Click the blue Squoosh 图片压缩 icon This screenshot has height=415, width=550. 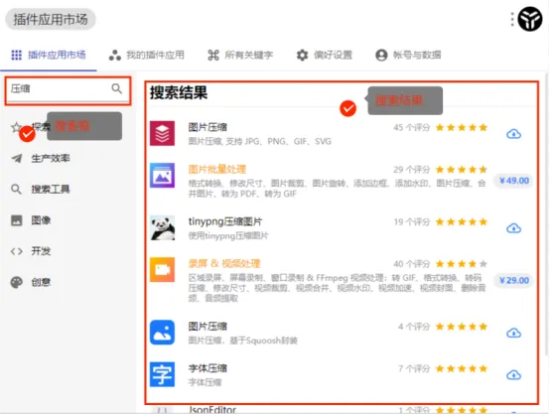[162, 333]
